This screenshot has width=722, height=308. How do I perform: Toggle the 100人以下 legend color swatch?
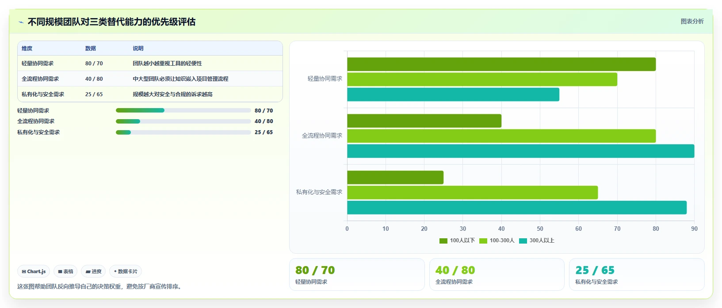point(443,241)
